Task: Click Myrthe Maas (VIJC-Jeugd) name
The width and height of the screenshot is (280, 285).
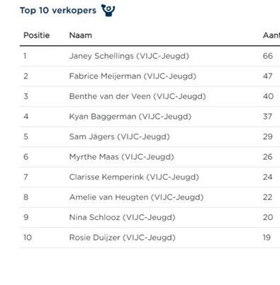Action: [x=121, y=157]
